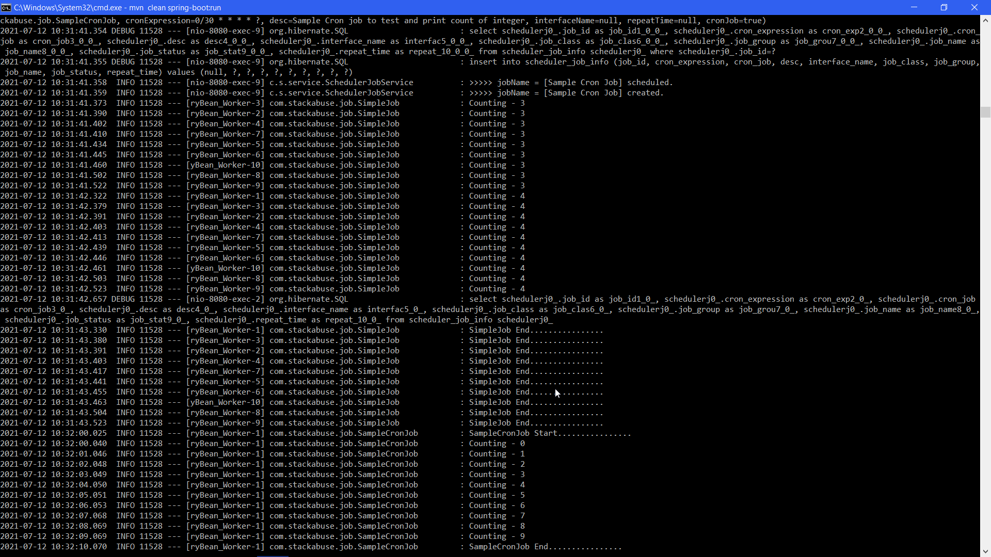Click the minimize icon of the console window
Image resolution: width=991 pixels, height=557 pixels.
pos(914,7)
